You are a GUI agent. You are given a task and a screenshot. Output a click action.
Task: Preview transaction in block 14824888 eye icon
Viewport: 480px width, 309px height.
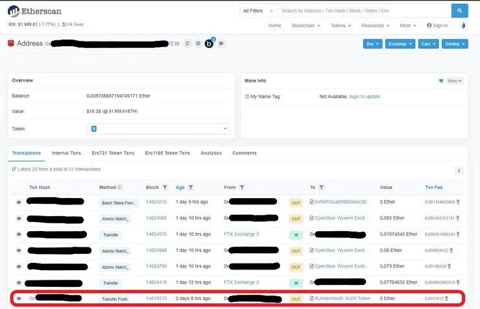[x=19, y=251]
